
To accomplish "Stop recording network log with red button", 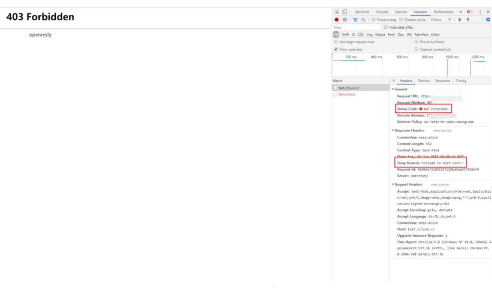I will (336, 20).
